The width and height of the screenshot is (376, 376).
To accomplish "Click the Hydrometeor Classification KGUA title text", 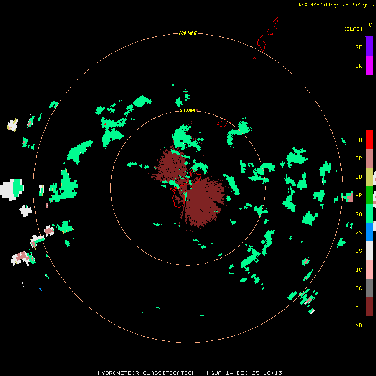I will pos(190,373).
